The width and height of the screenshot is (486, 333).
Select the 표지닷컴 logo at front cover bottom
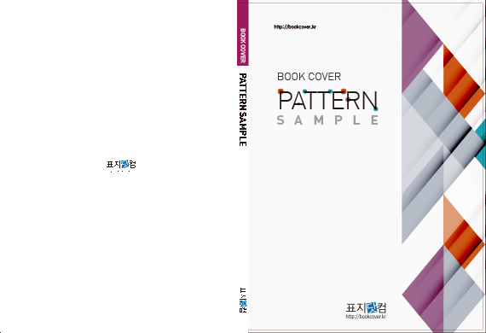coord(366,308)
